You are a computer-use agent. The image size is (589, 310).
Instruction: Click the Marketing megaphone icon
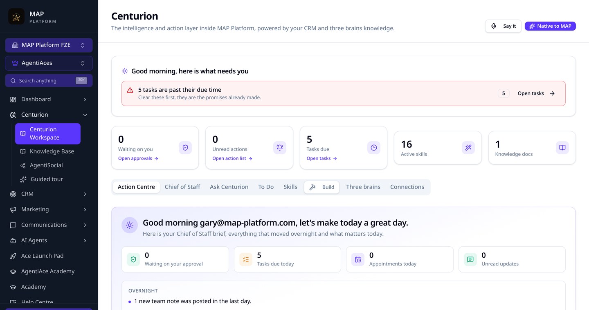[13, 209]
